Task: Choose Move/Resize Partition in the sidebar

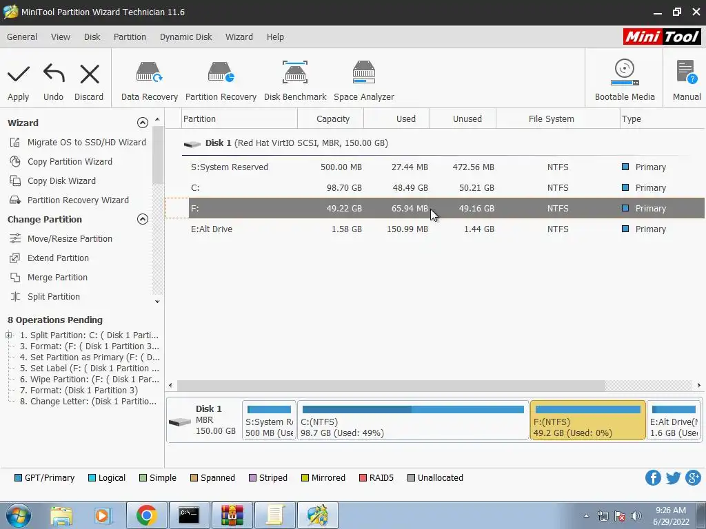Action: point(61,239)
